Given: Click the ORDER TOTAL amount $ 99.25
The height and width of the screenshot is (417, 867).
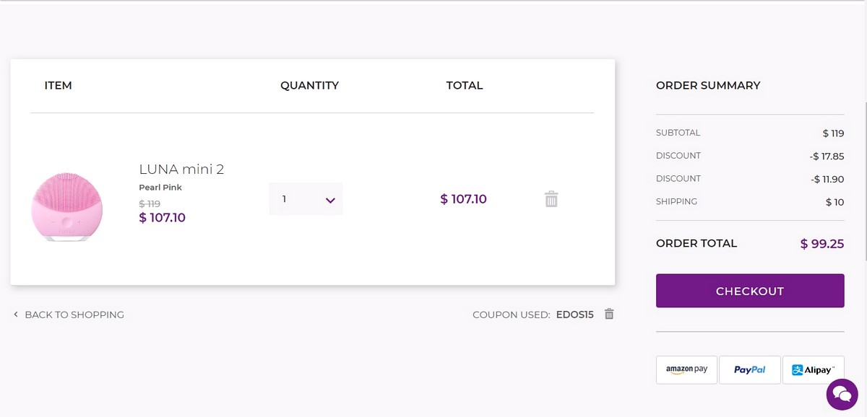Looking at the screenshot, I should pyautogui.click(x=822, y=244).
